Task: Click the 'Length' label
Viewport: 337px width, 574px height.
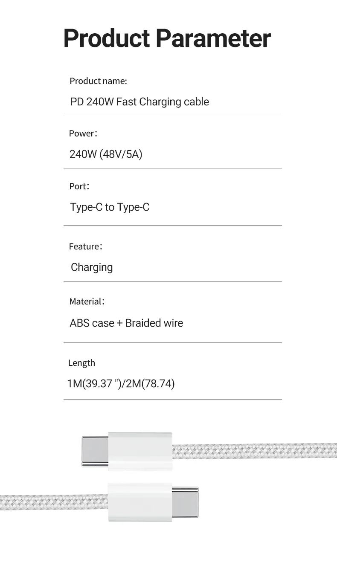Action: [x=81, y=363]
